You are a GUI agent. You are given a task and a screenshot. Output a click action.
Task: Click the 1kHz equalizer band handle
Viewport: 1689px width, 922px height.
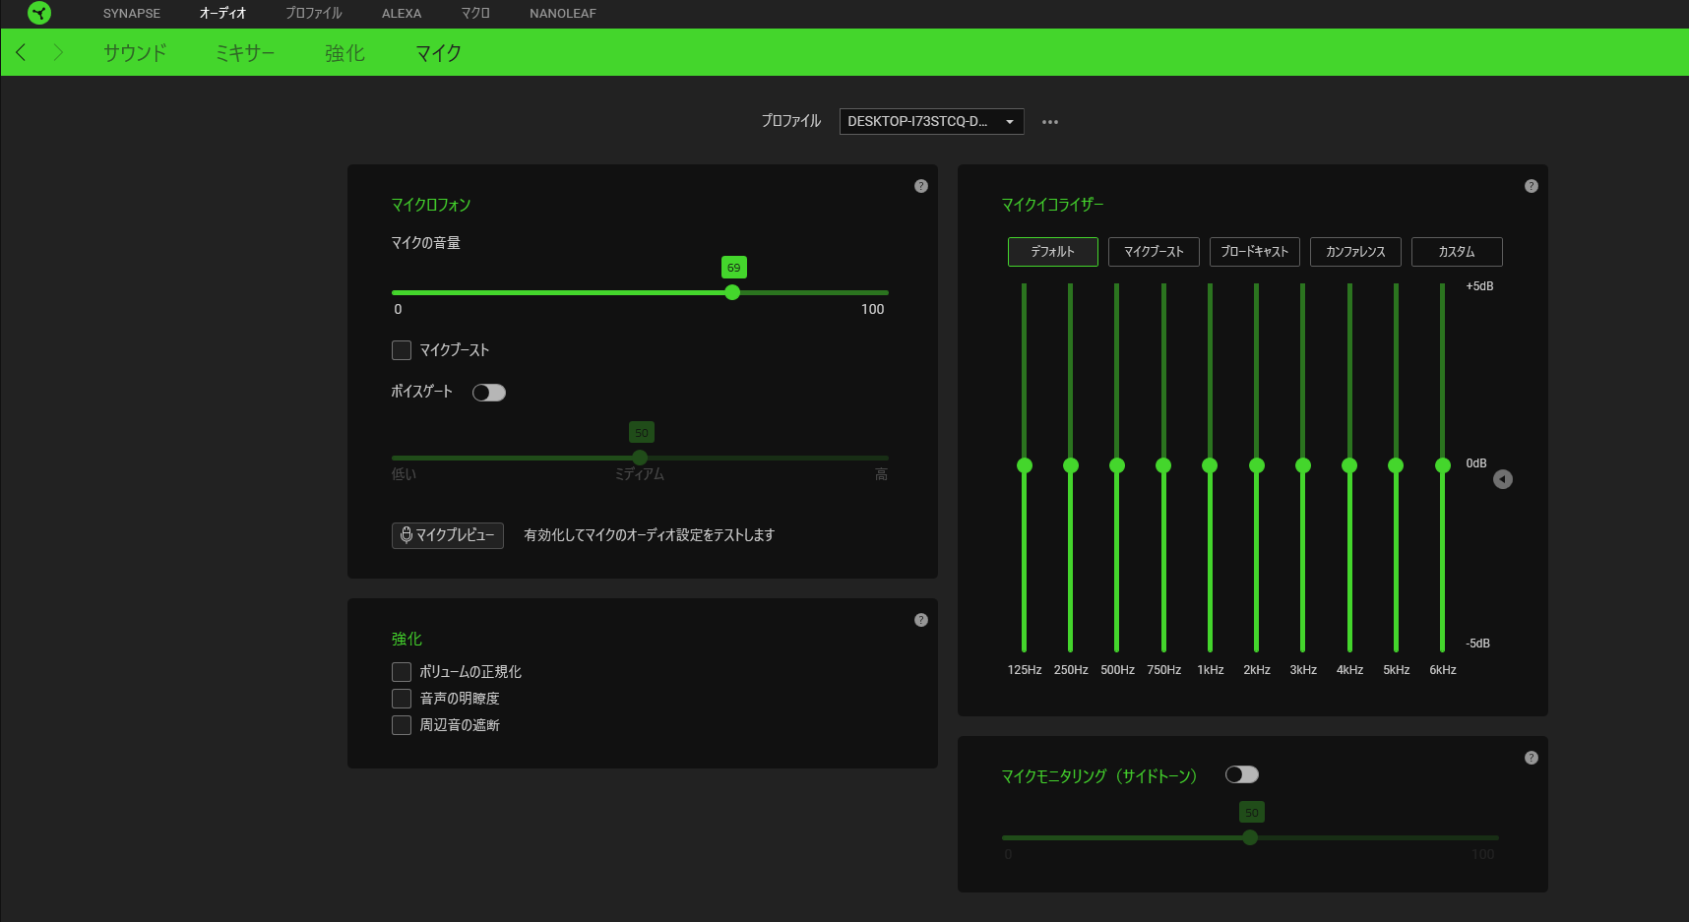(1210, 465)
